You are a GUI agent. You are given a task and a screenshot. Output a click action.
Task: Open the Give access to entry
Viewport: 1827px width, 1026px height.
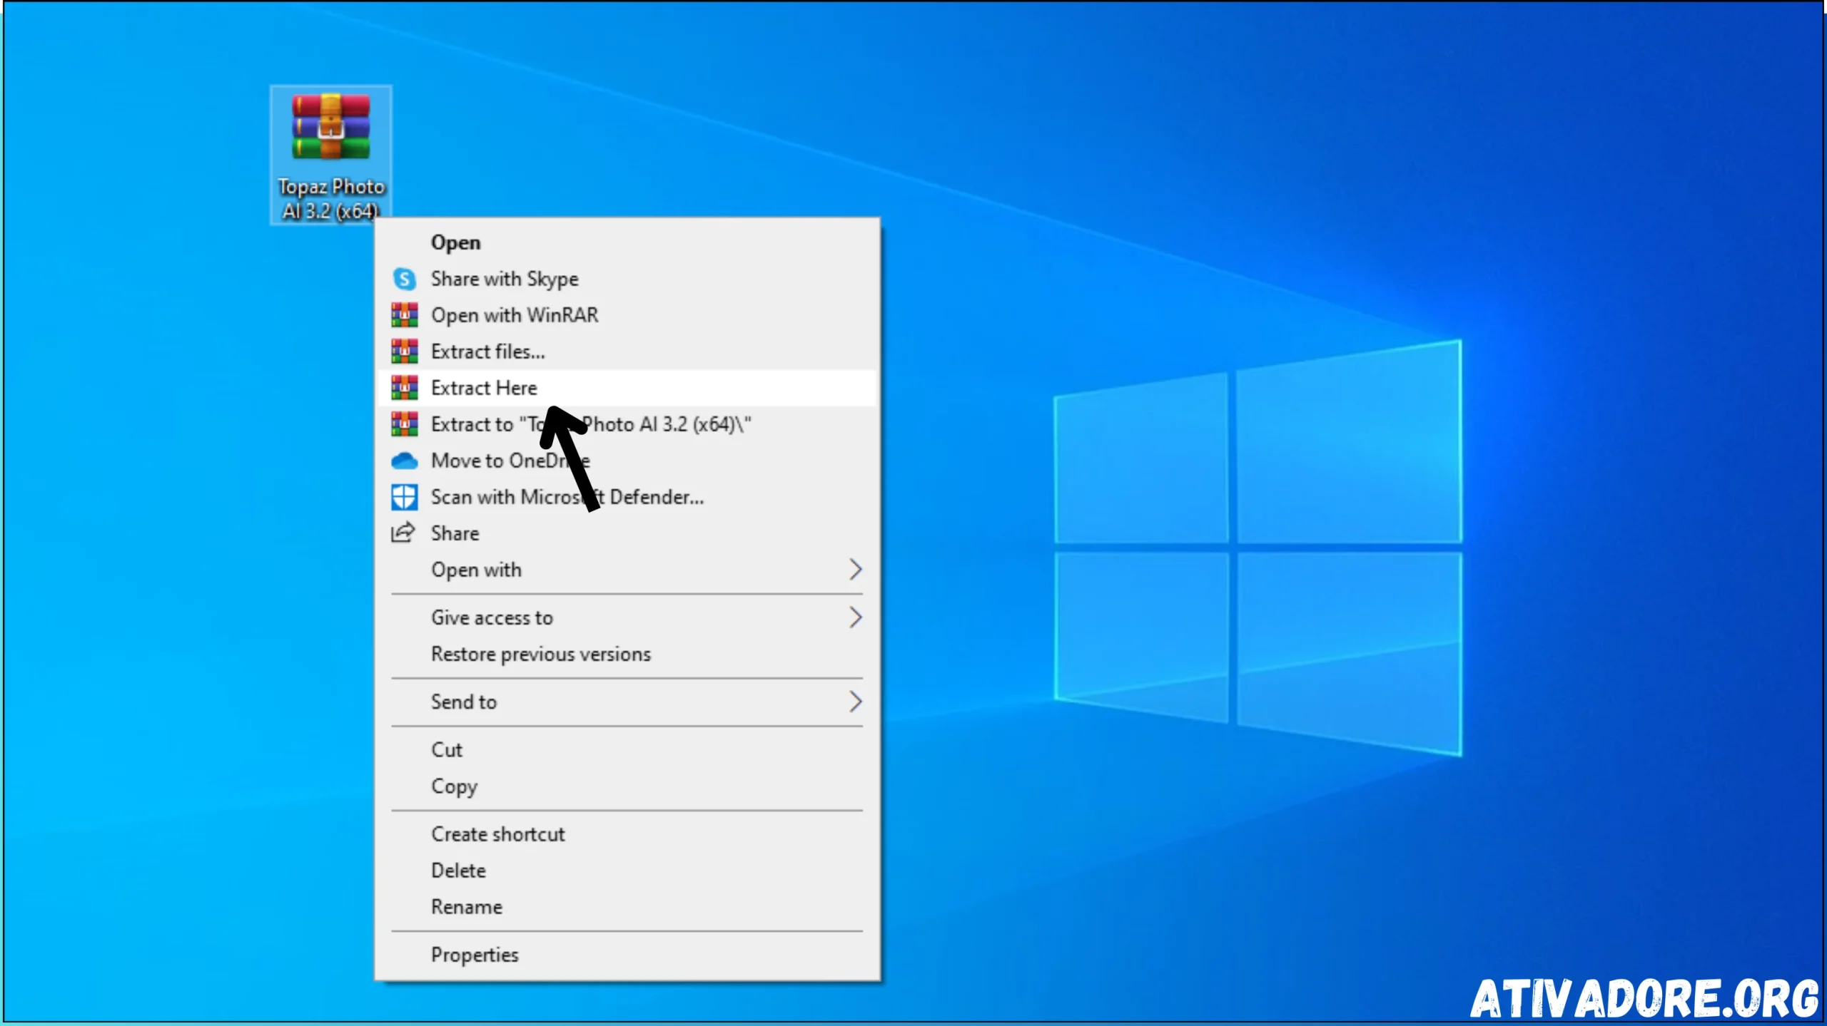pyautogui.click(x=627, y=617)
